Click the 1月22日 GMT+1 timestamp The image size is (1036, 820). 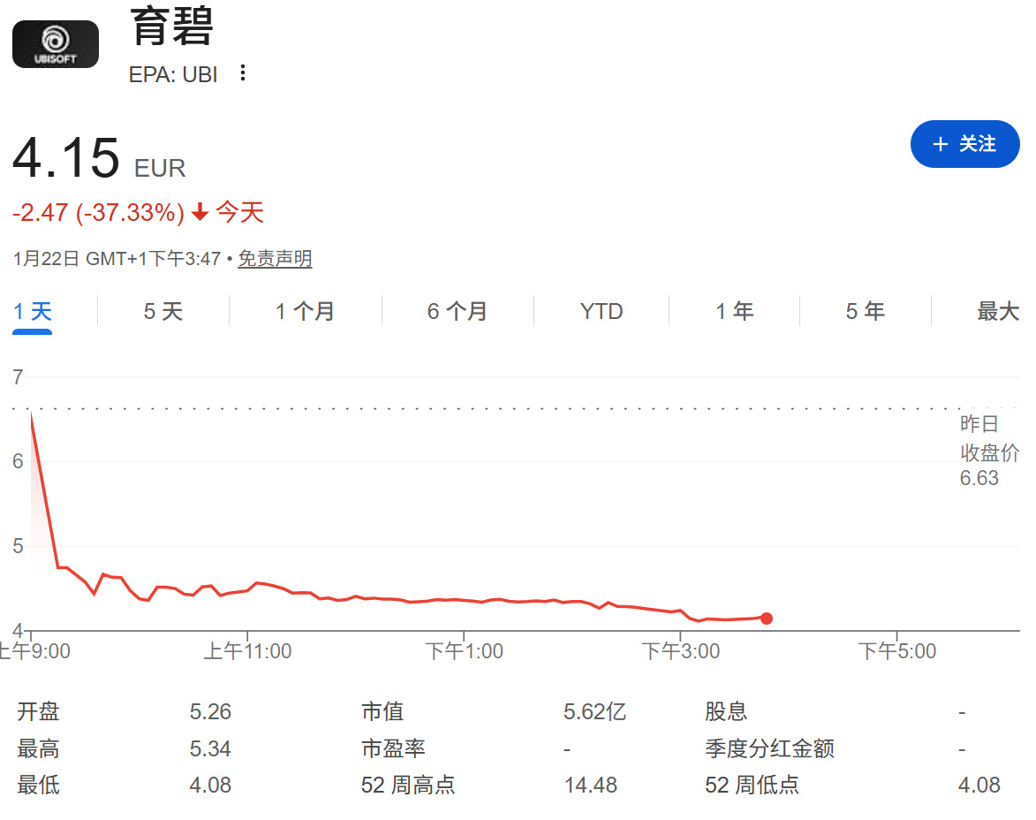tap(117, 258)
